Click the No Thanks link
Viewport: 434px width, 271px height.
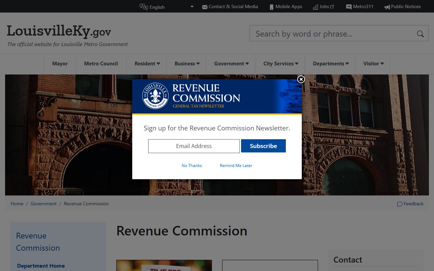[x=192, y=166]
